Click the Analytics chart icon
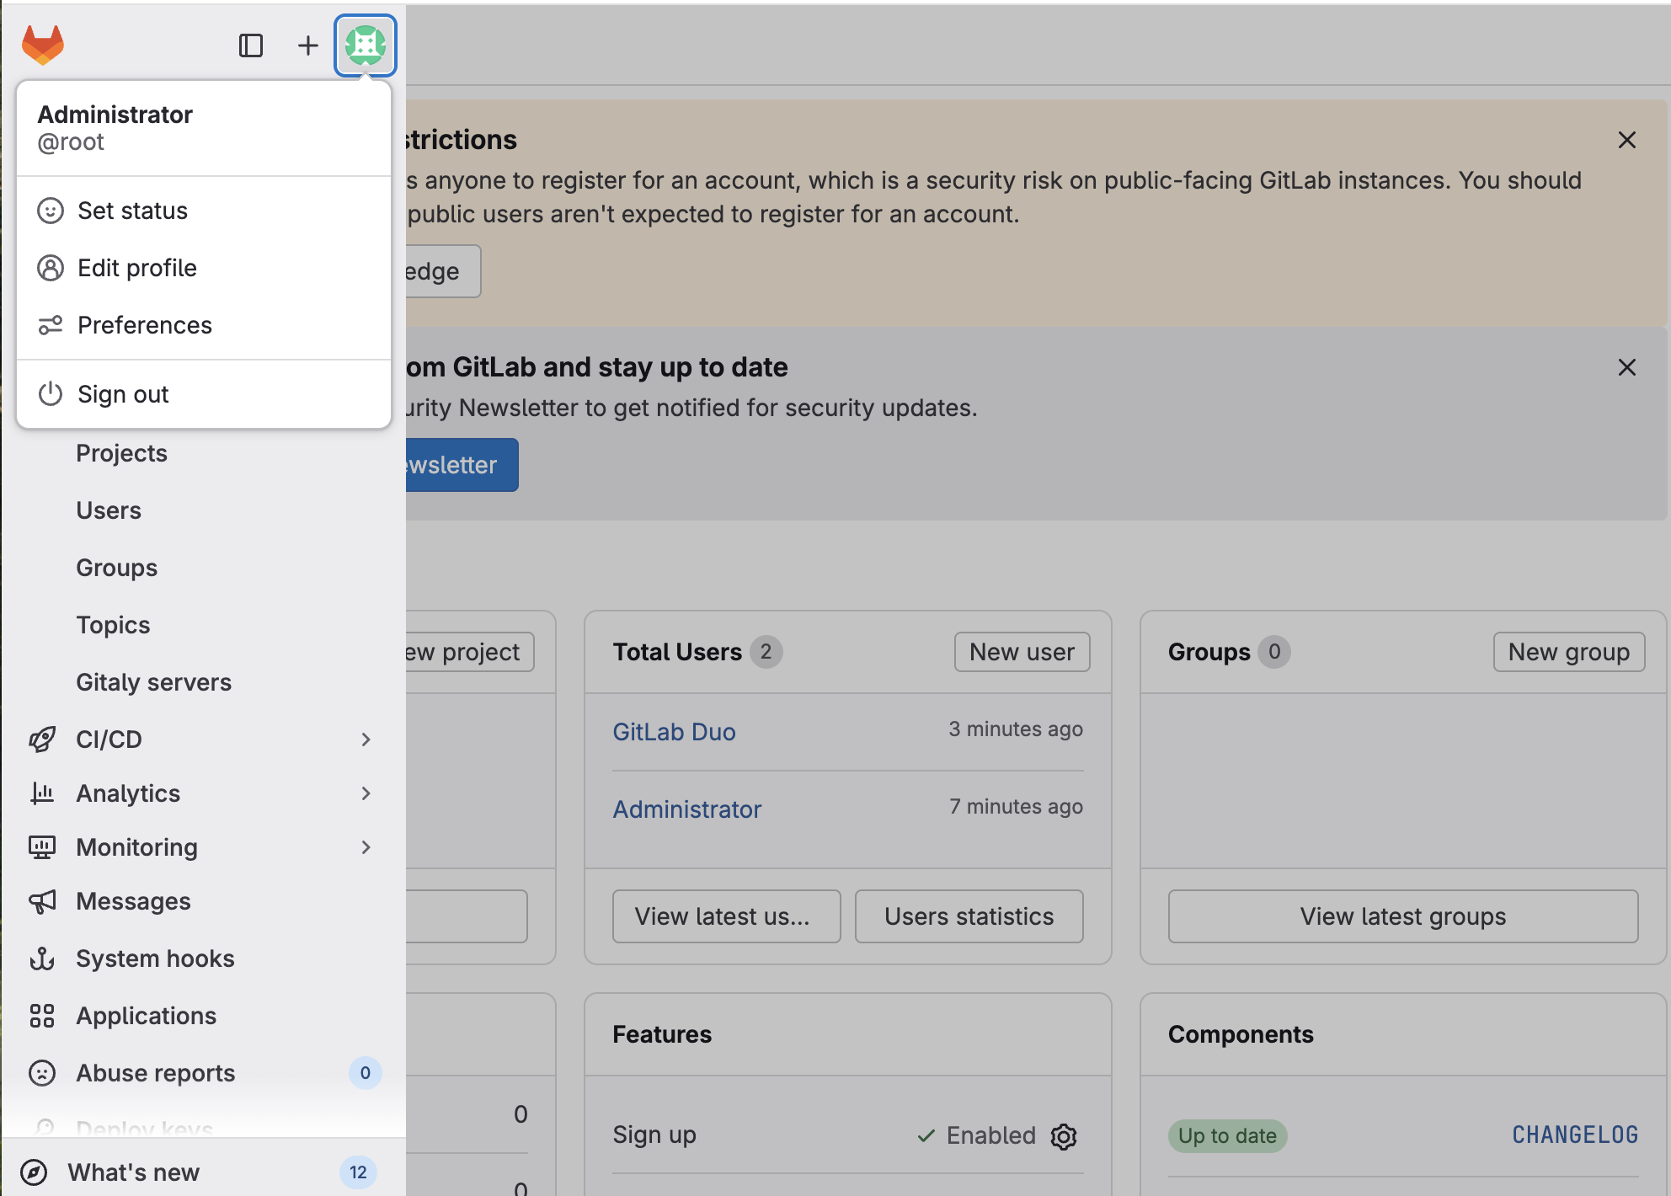This screenshot has height=1196, width=1671. (42, 793)
